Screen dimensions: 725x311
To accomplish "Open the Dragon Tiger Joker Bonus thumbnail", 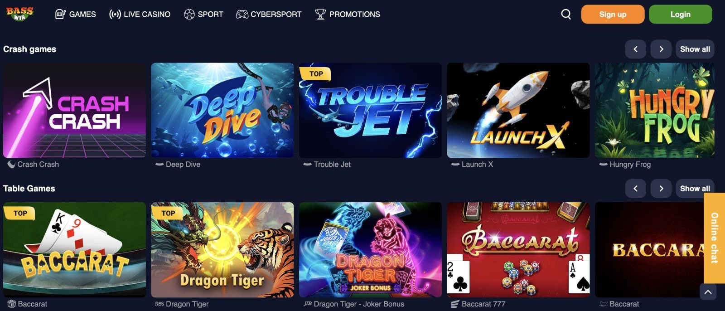I will pos(370,250).
